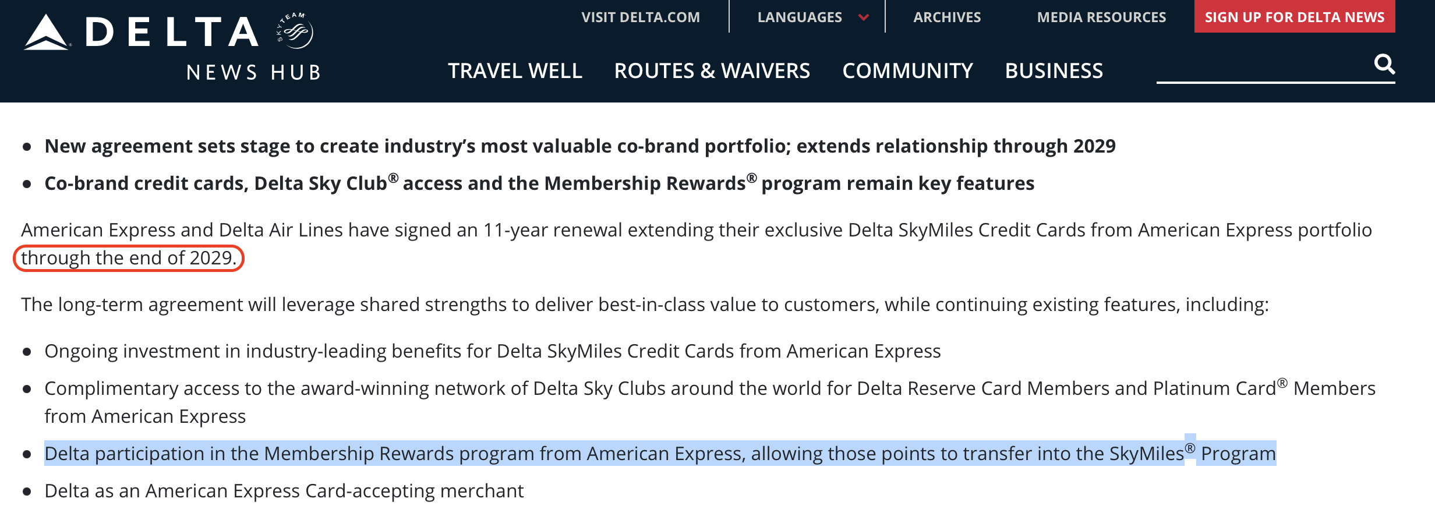The width and height of the screenshot is (1435, 509).
Task: Open the Business section
Action: 1054,71
